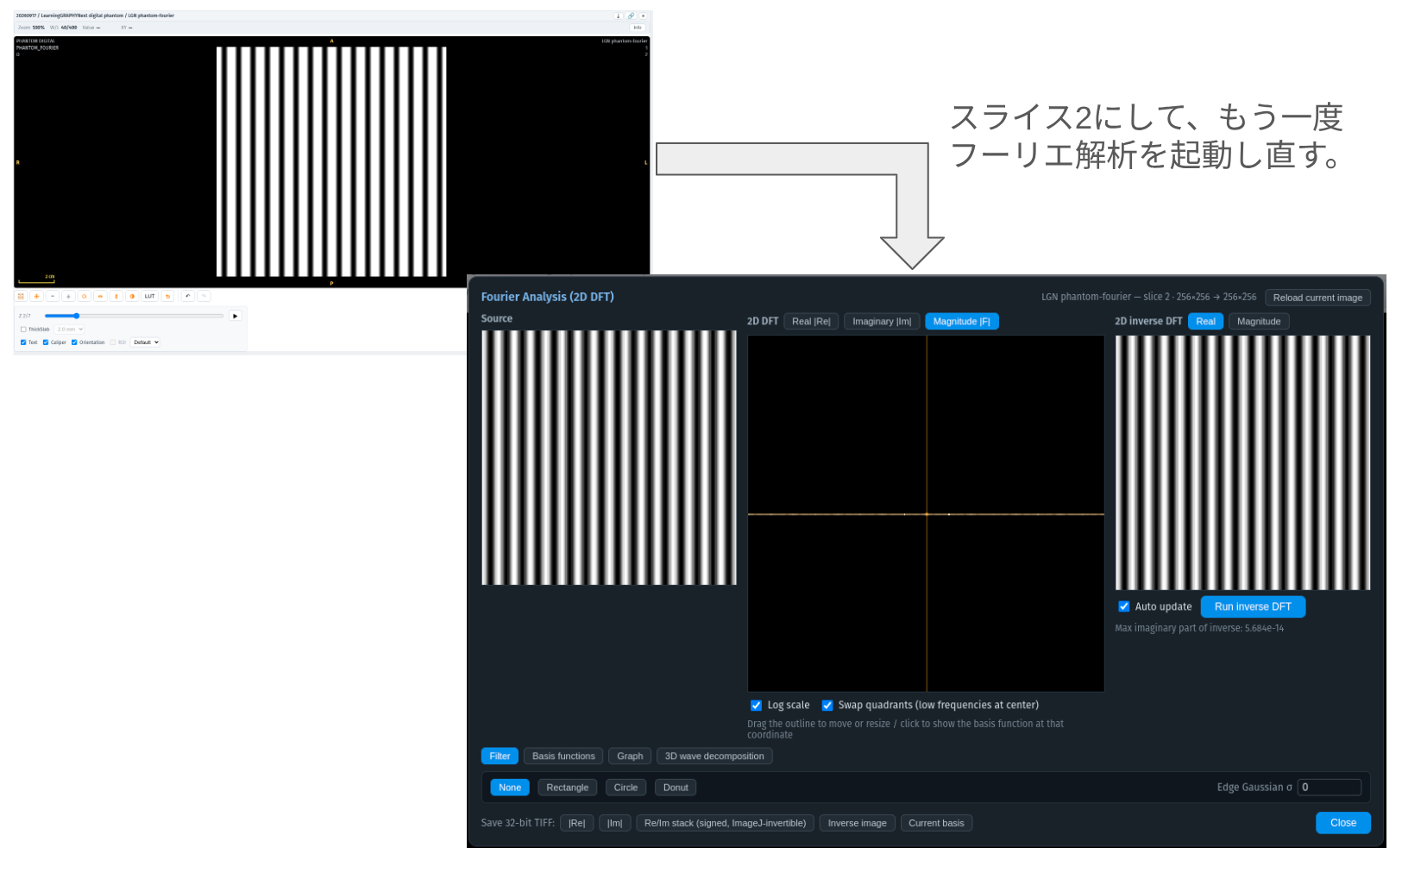Click the vertical flip icon

pos(116,296)
